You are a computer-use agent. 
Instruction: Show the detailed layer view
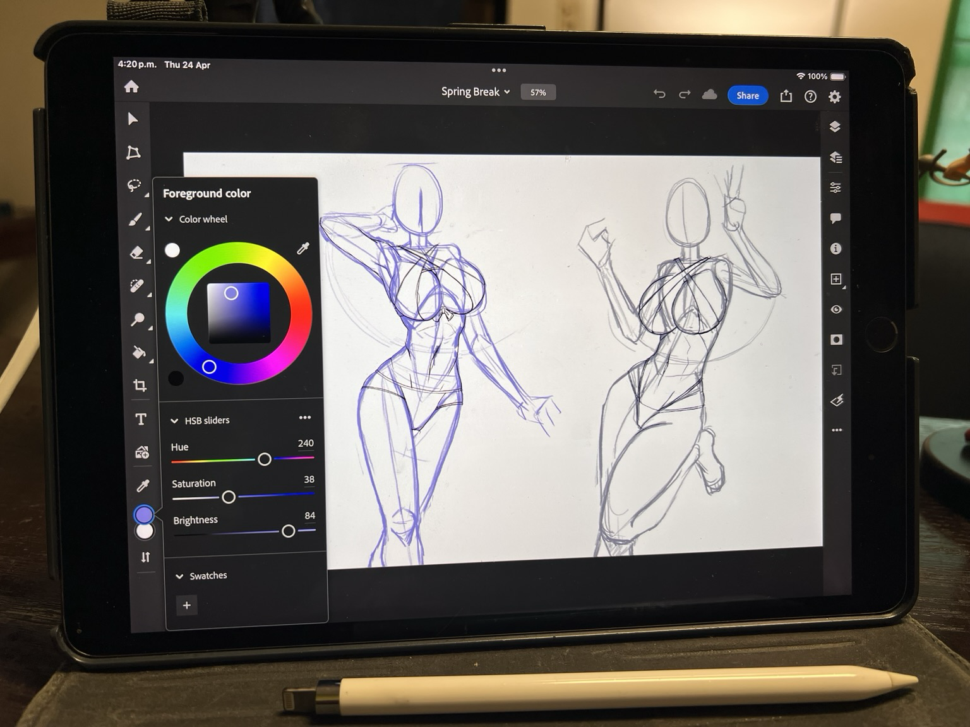835,157
